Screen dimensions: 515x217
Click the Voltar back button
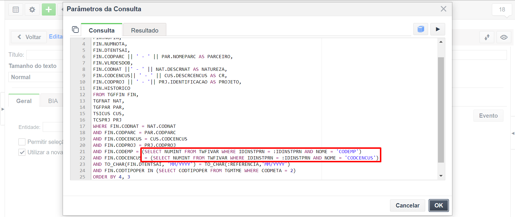pyautogui.click(x=29, y=37)
